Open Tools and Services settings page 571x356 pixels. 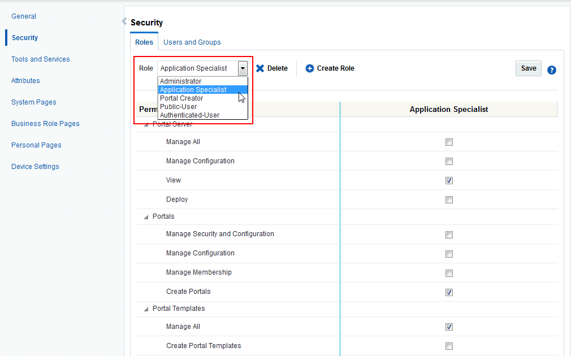(x=41, y=59)
